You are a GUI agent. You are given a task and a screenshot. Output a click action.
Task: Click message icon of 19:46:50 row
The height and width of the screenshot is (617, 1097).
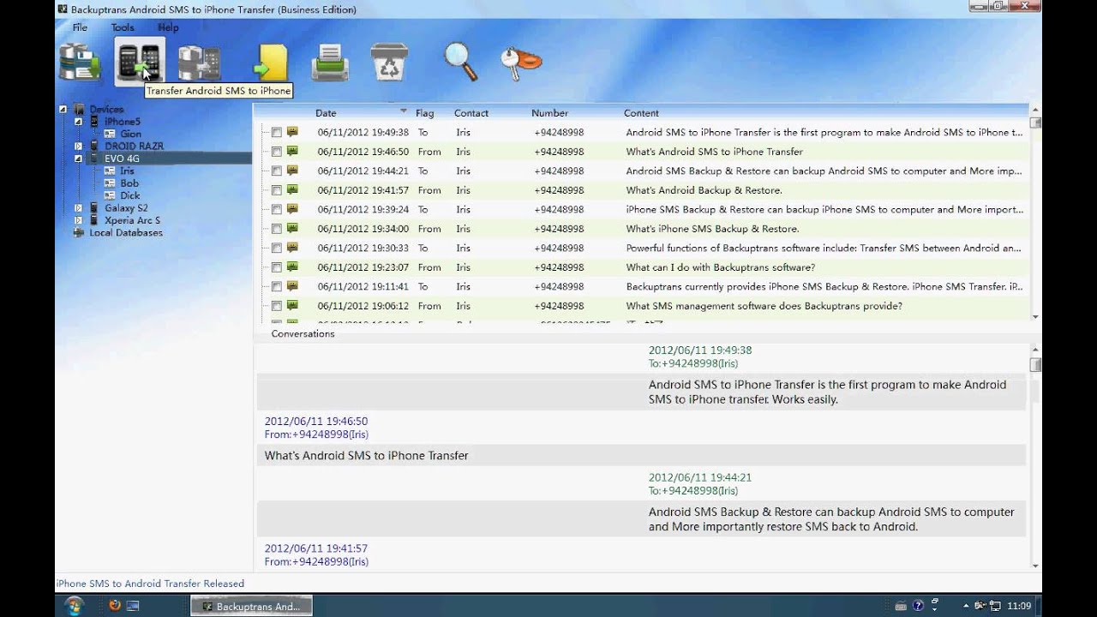[x=292, y=152]
